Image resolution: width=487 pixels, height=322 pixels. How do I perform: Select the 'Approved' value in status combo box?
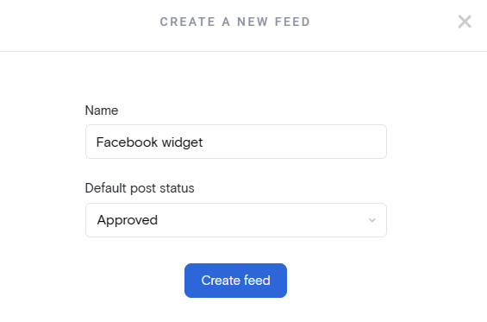(128, 220)
